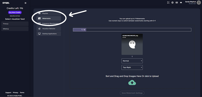Viewport: 202px width, 97px height.
Task: Open the Discord icon link
Action: click(x=181, y=3)
